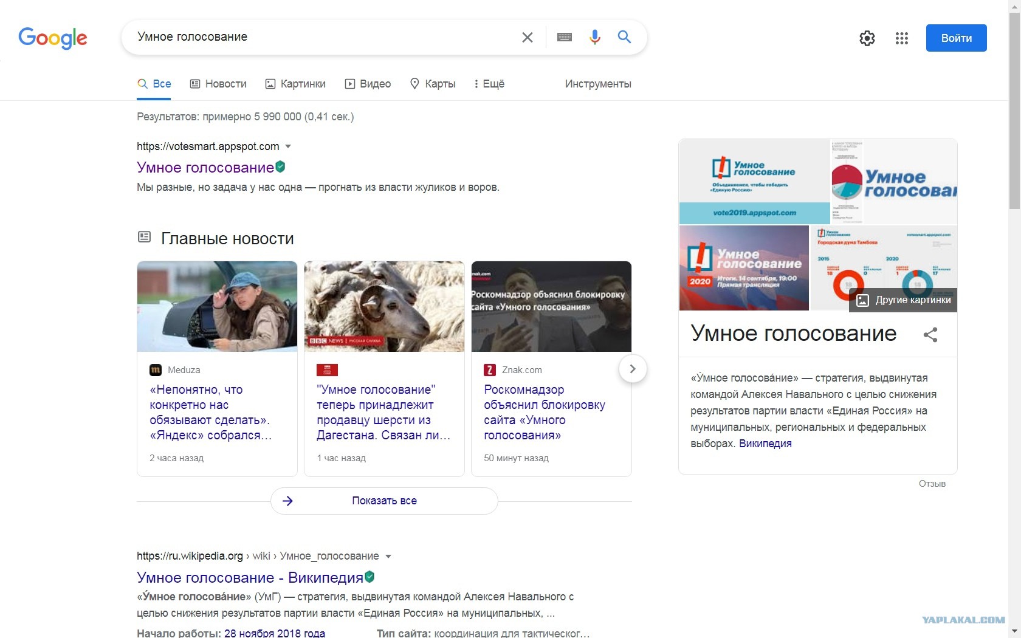Open the Умное голосование first result link

tap(205, 168)
